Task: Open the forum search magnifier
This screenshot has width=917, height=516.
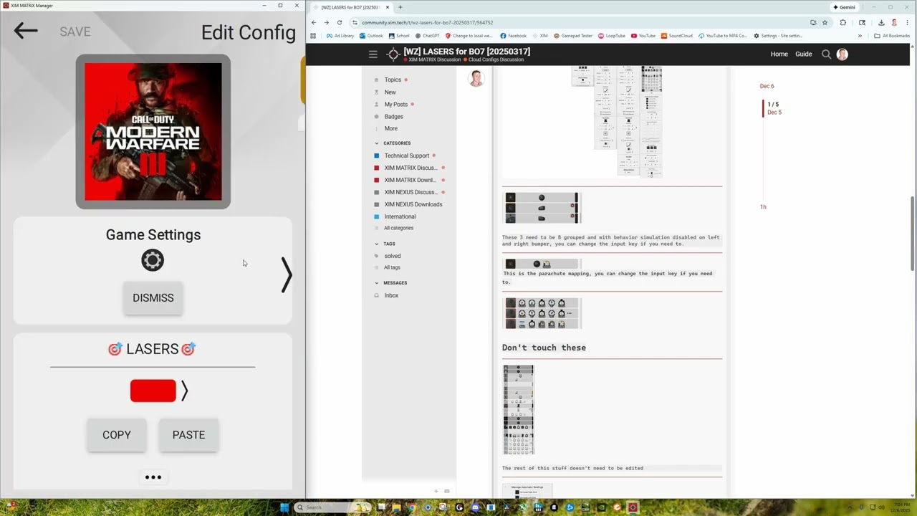Action: (826, 54)
